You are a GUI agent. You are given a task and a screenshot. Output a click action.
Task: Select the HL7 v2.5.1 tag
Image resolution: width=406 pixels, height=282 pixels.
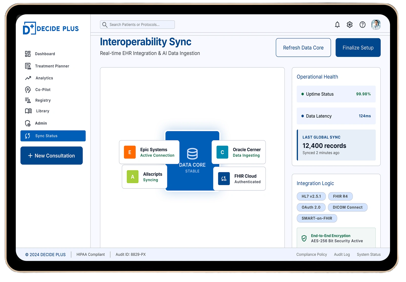coord(311,196)
